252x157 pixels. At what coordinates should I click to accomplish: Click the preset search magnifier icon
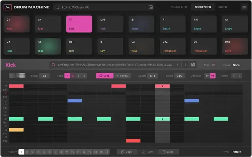(x=57, y=7)
